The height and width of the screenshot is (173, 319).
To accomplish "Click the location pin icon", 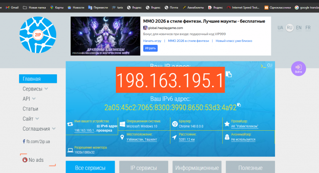I will click(122, 137).
